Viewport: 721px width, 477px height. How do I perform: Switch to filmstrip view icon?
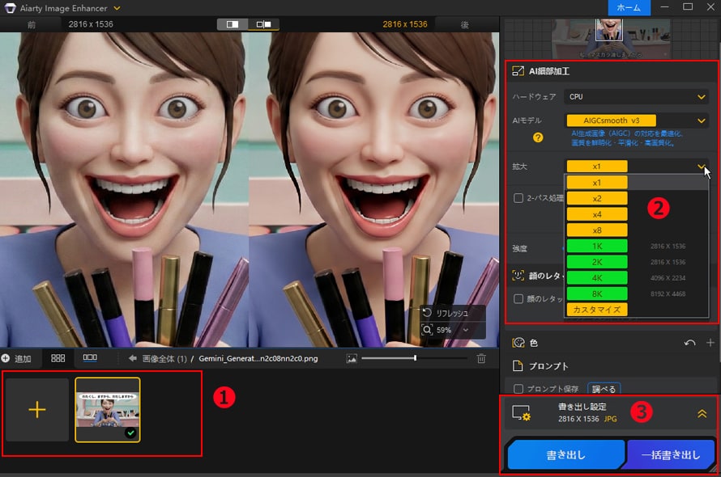tap(90, 357)
